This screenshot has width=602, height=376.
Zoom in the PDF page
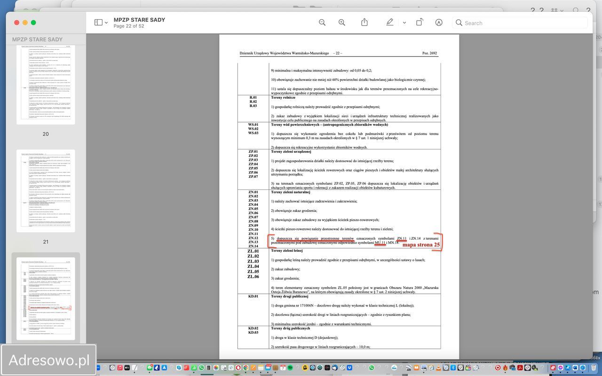[342, 23]
